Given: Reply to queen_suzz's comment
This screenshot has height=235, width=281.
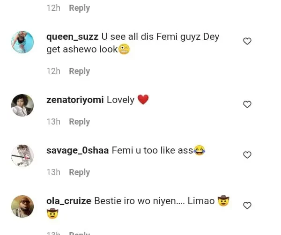Looking at the screenshot, I should point(79,71).
